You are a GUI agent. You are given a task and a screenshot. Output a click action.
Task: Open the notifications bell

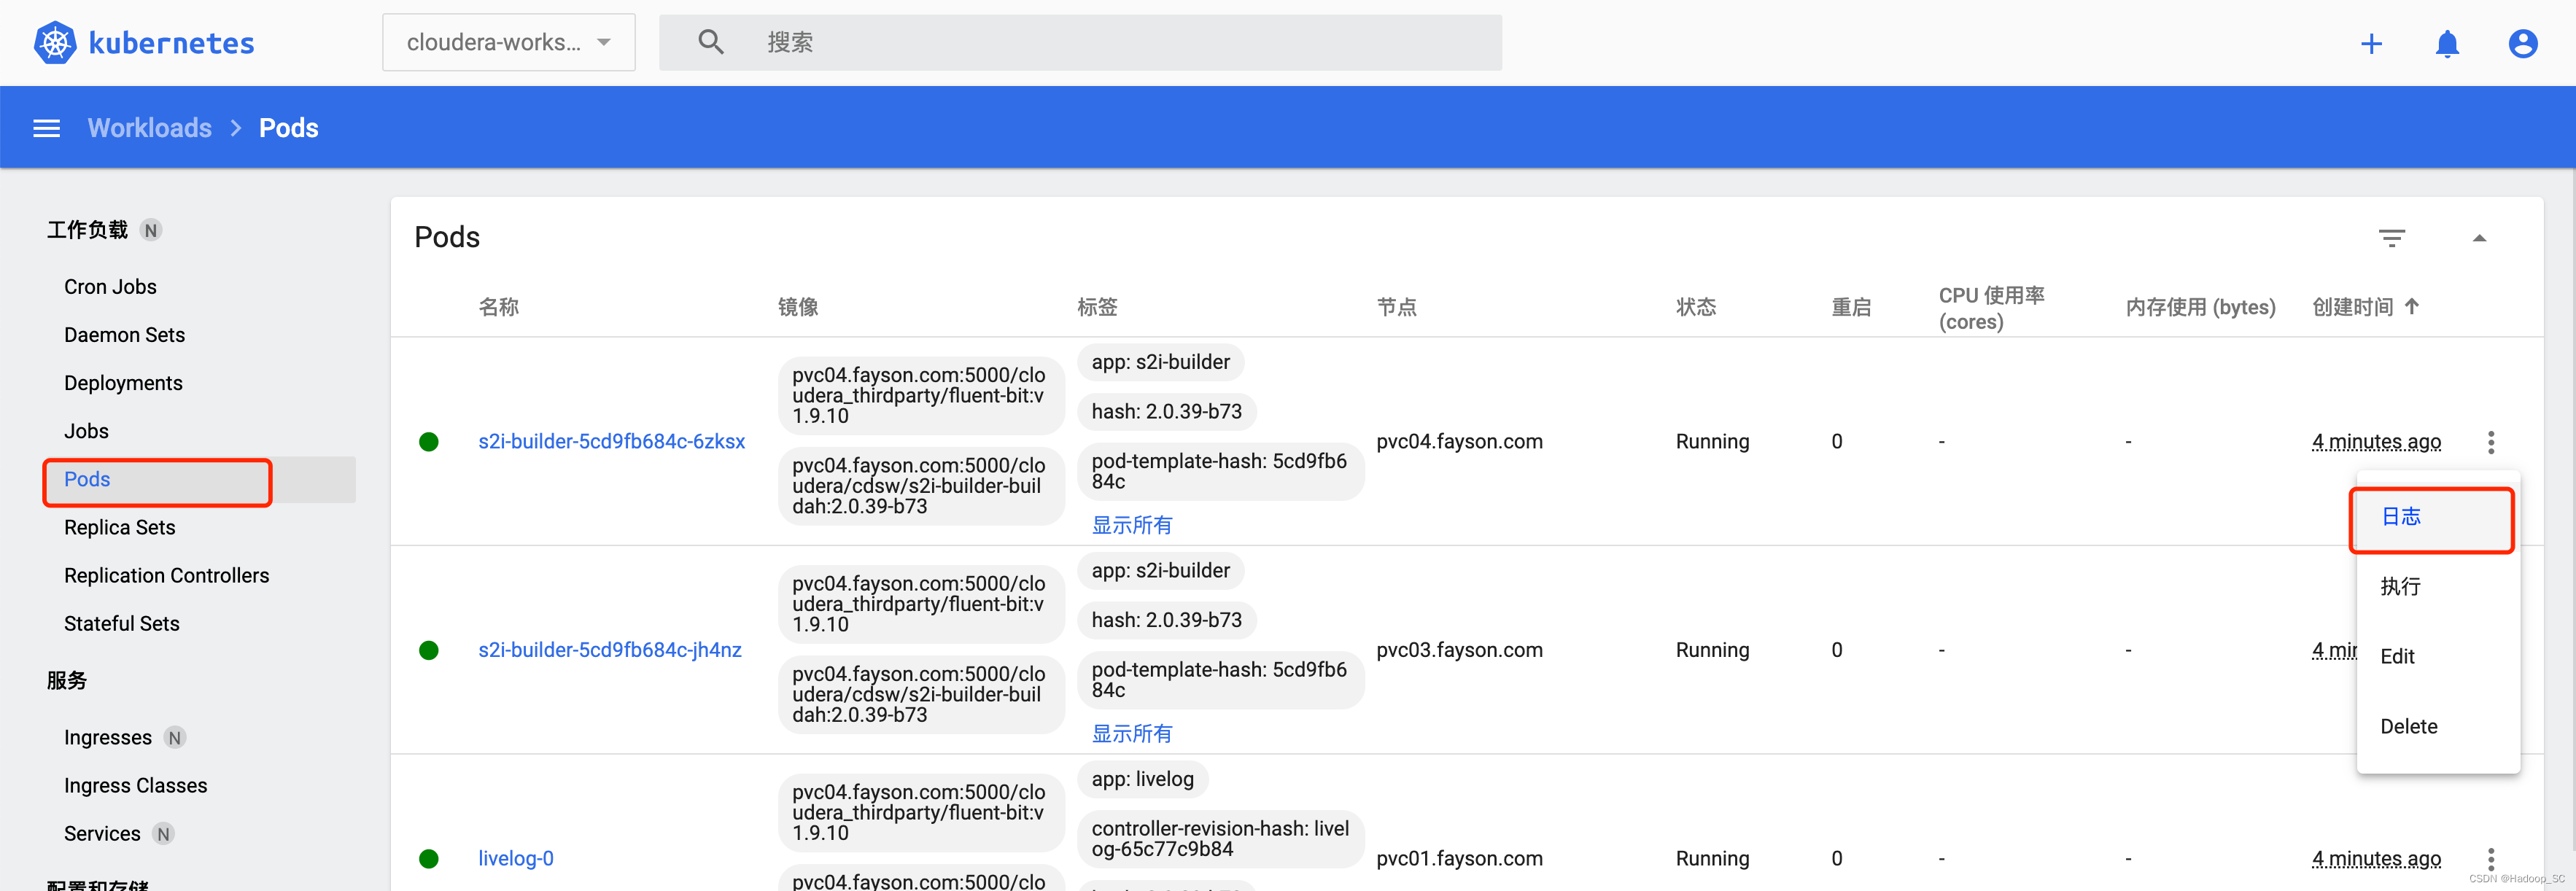pyautogui.click(x=2447, y=43)
